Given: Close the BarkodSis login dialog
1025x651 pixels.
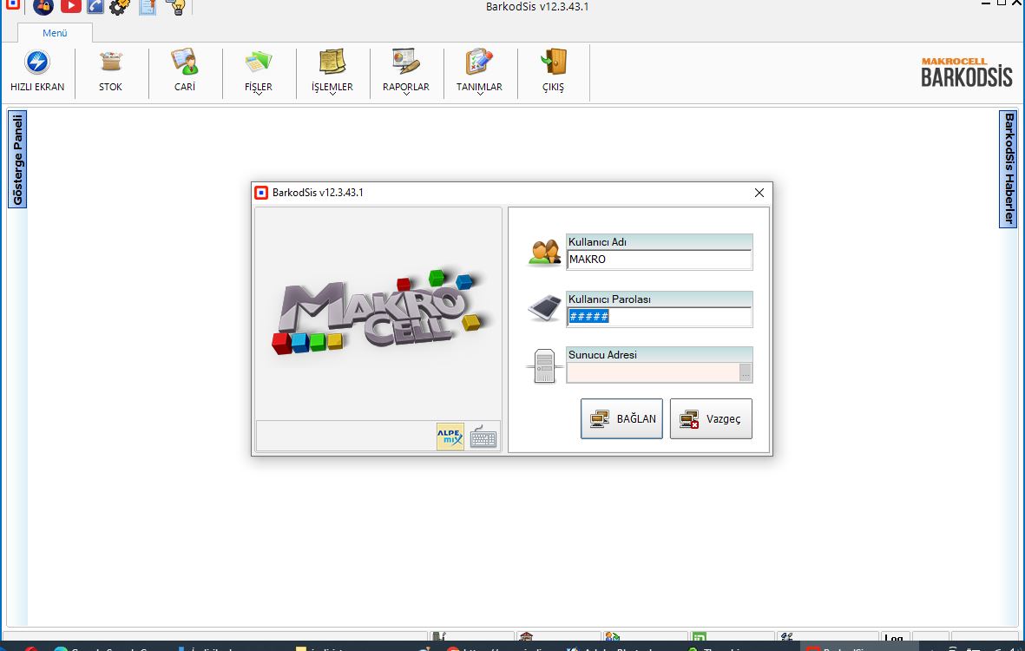Looking at the screenshot, I should coord(759,193).
